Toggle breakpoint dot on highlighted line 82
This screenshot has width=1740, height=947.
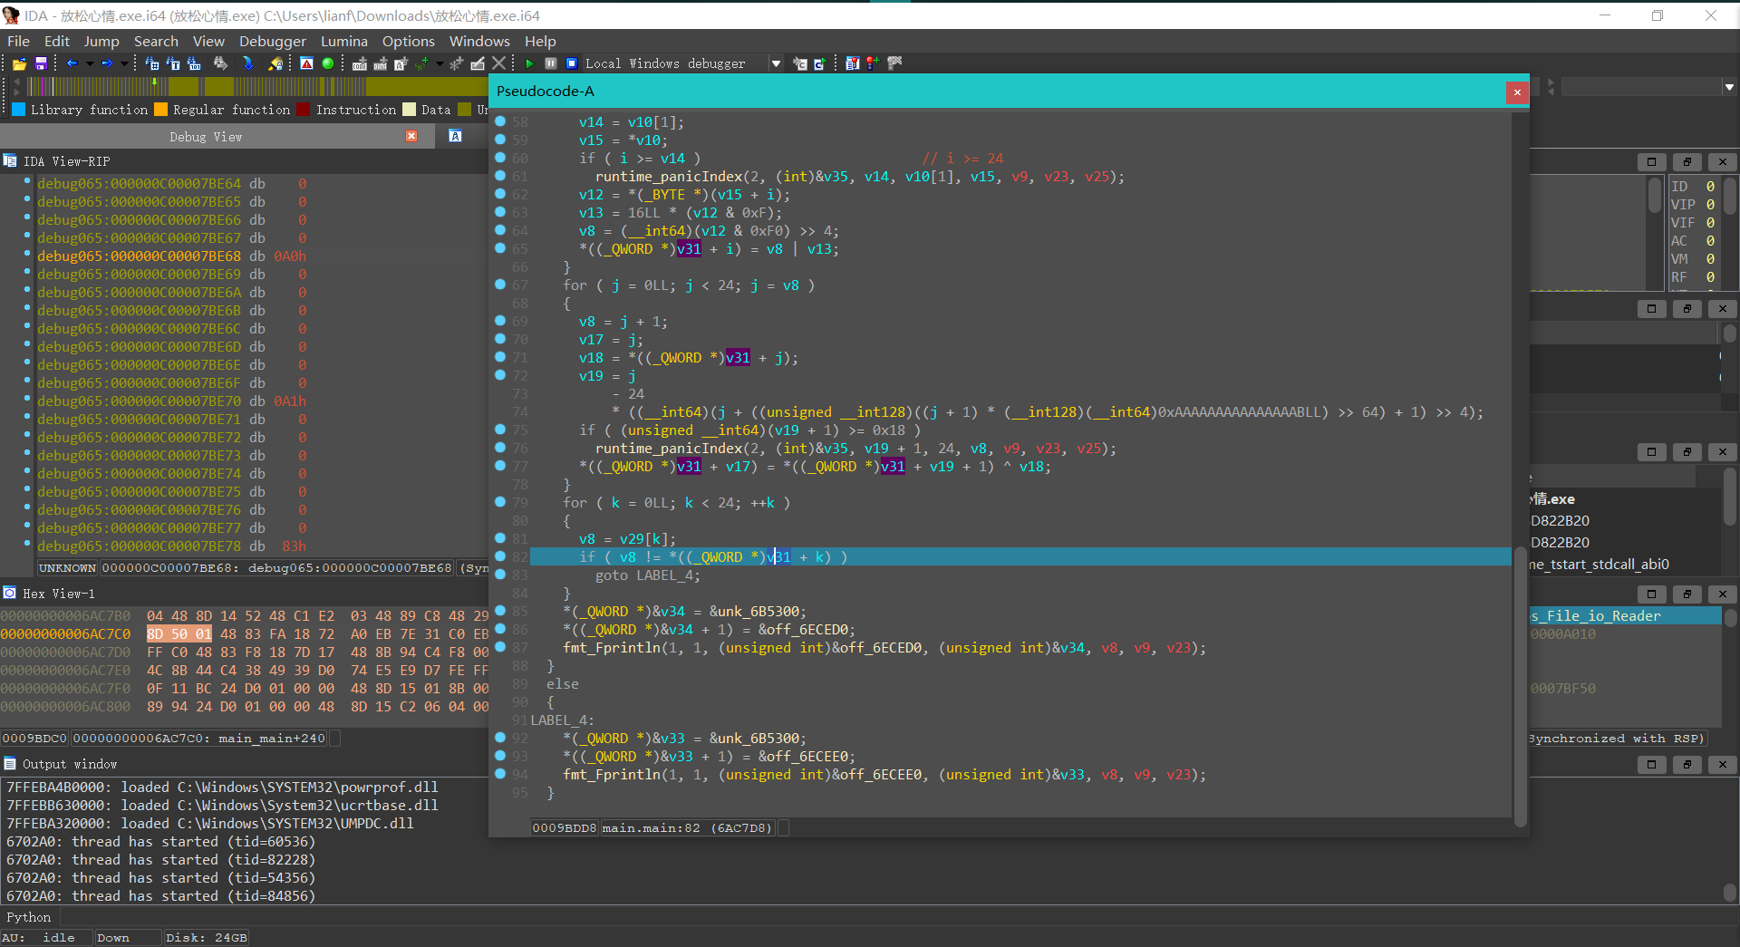500,556
